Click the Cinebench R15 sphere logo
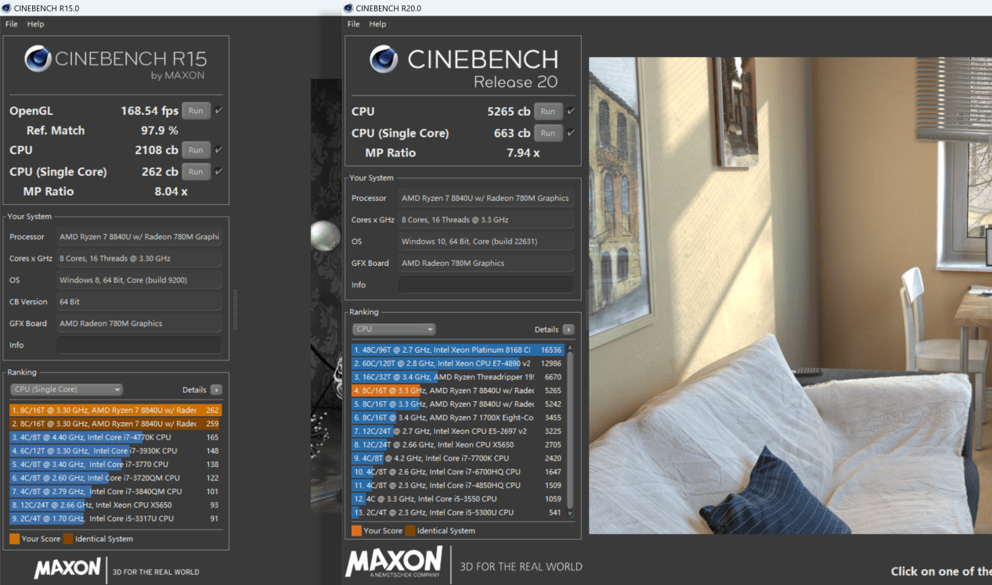 (x=38, y=59)
